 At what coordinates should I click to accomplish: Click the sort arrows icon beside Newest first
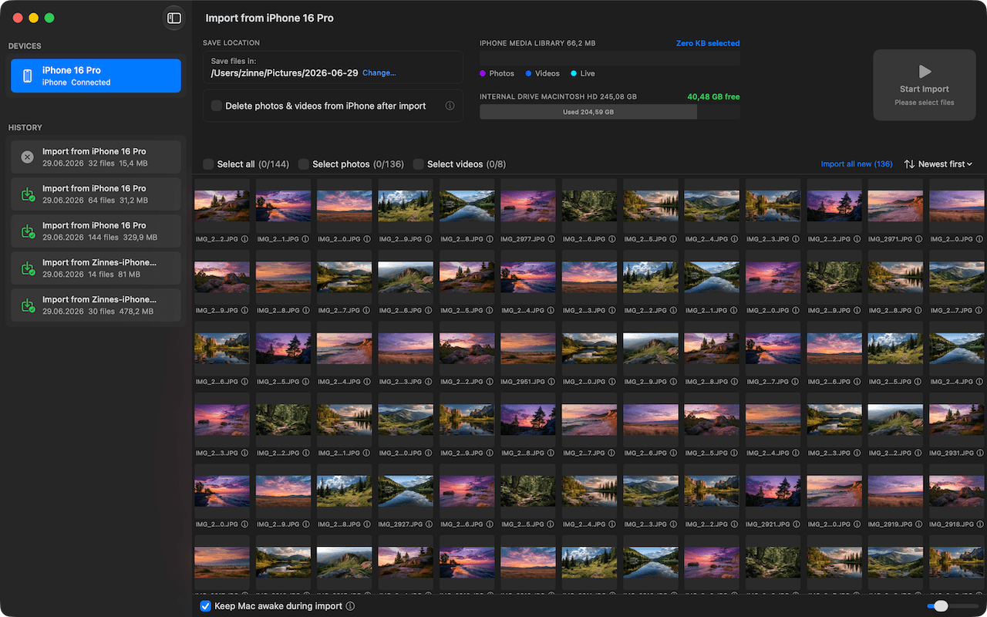[x=909, y=164]
